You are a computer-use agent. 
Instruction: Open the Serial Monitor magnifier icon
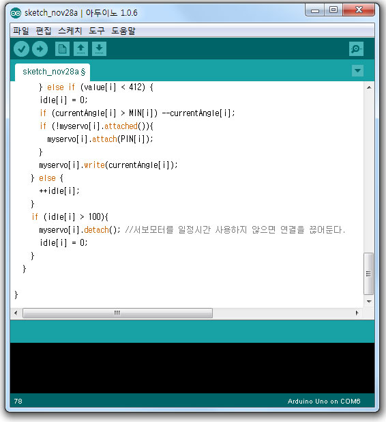click(x=356, y=49)
